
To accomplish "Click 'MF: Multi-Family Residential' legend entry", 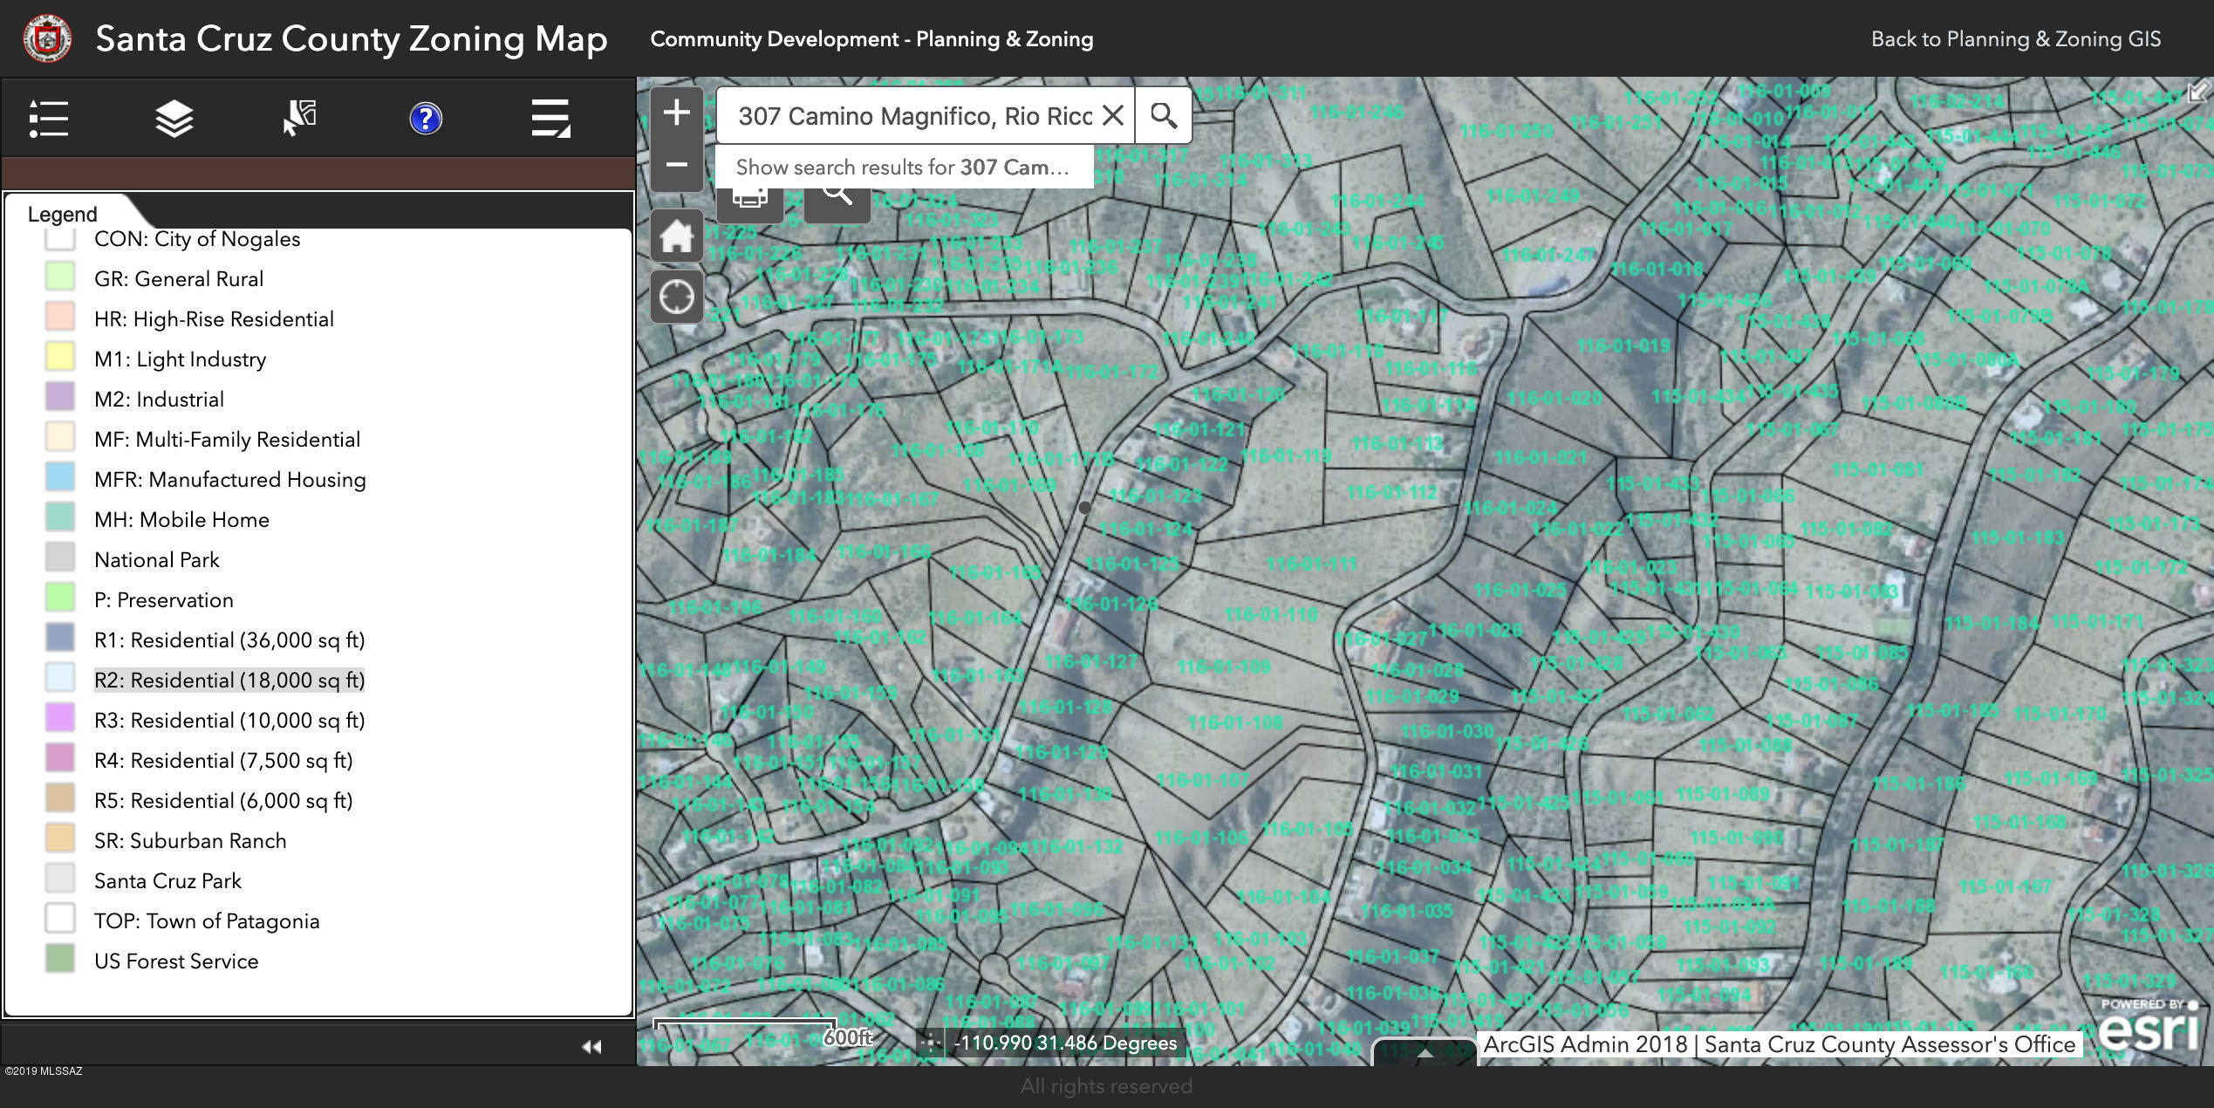I will tap(227, 439).
